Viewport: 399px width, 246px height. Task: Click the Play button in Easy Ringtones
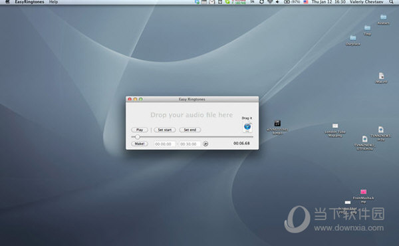140,130
